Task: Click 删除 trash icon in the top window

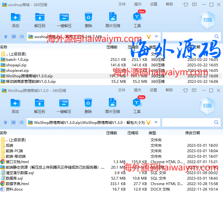Action: pos(88,17)
